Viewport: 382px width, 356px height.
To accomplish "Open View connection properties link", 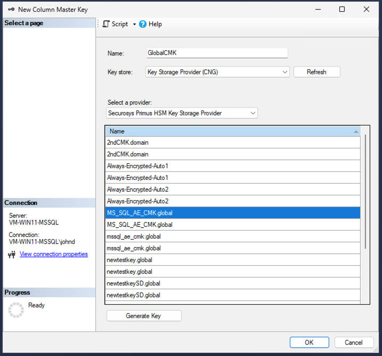I will 53,254.
